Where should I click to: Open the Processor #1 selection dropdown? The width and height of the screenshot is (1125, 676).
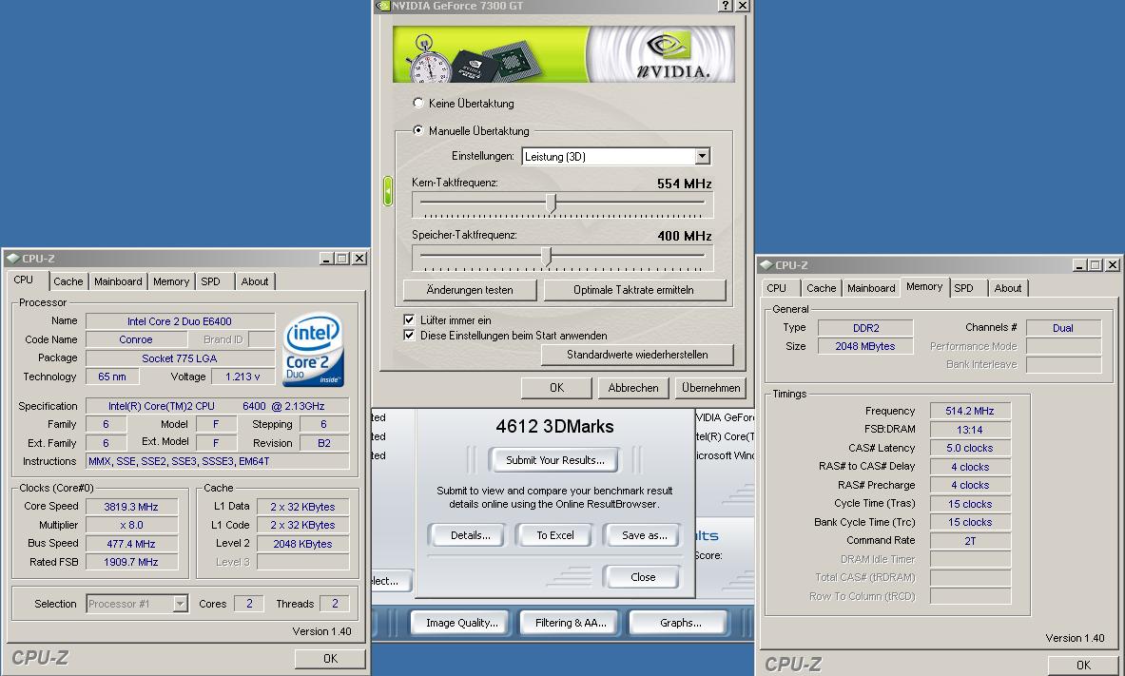(181, 605)
